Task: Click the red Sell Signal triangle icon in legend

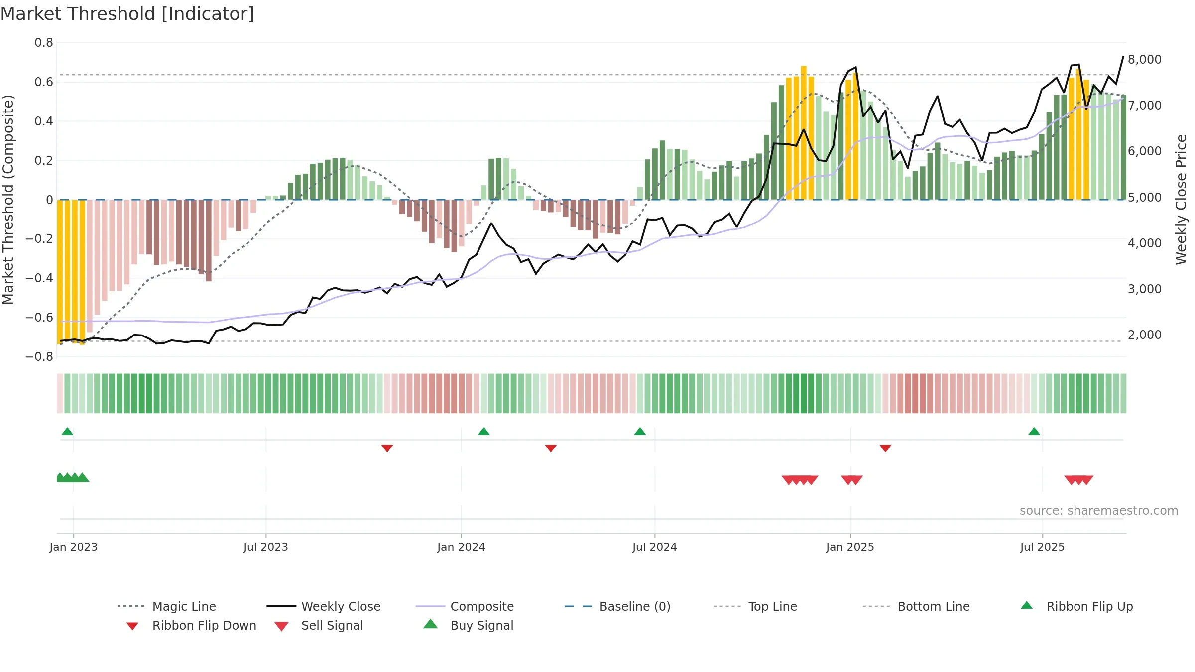Action: (281, 626)
